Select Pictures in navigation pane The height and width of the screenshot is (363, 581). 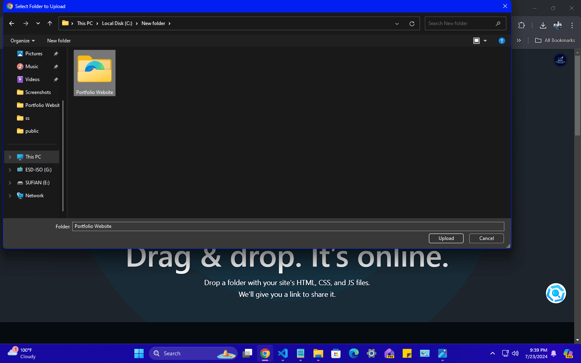click(33, 54)
